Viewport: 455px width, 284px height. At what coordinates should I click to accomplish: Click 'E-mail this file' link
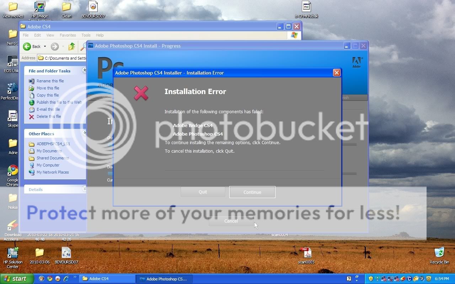pos(48,109)
